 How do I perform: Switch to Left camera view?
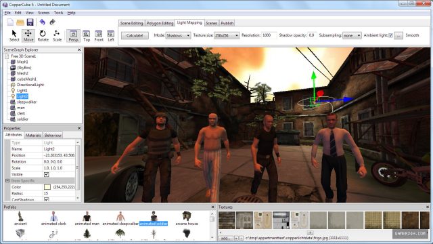[111, 36]
